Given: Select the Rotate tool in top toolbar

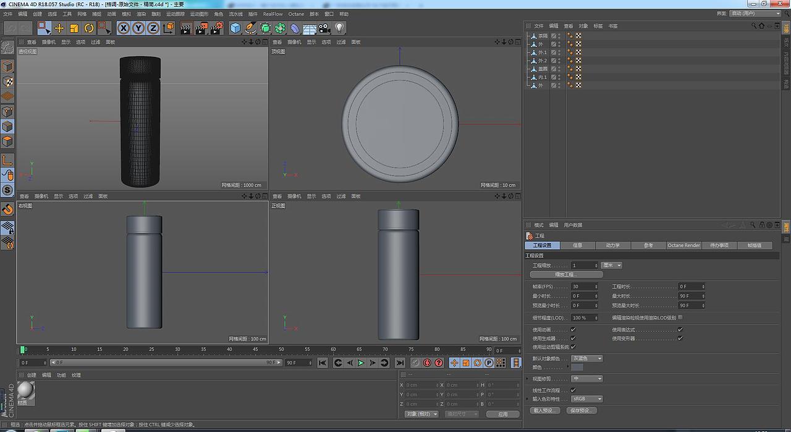Looking at the screenshot, I should point(89,28).
